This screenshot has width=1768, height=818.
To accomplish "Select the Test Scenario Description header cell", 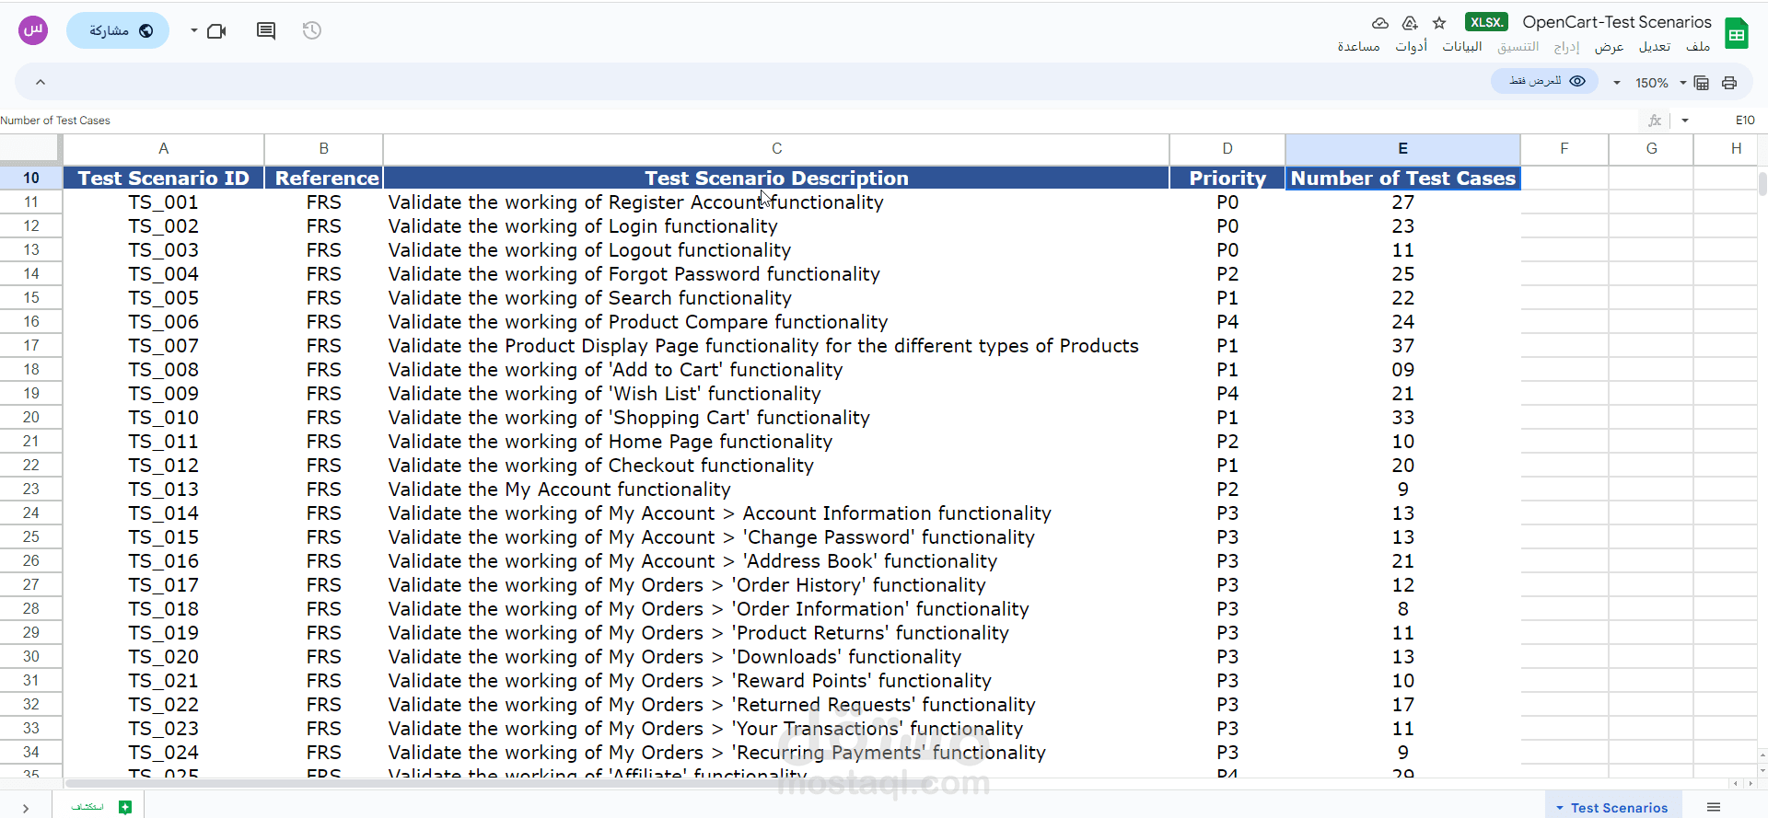I will pyautogui.click(x=776, y=178).
